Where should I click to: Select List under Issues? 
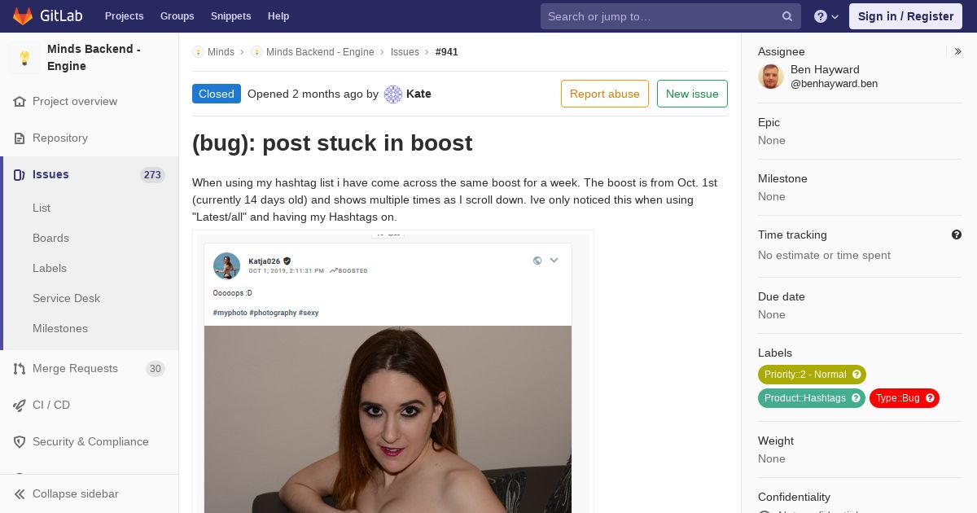coord(42,208)
